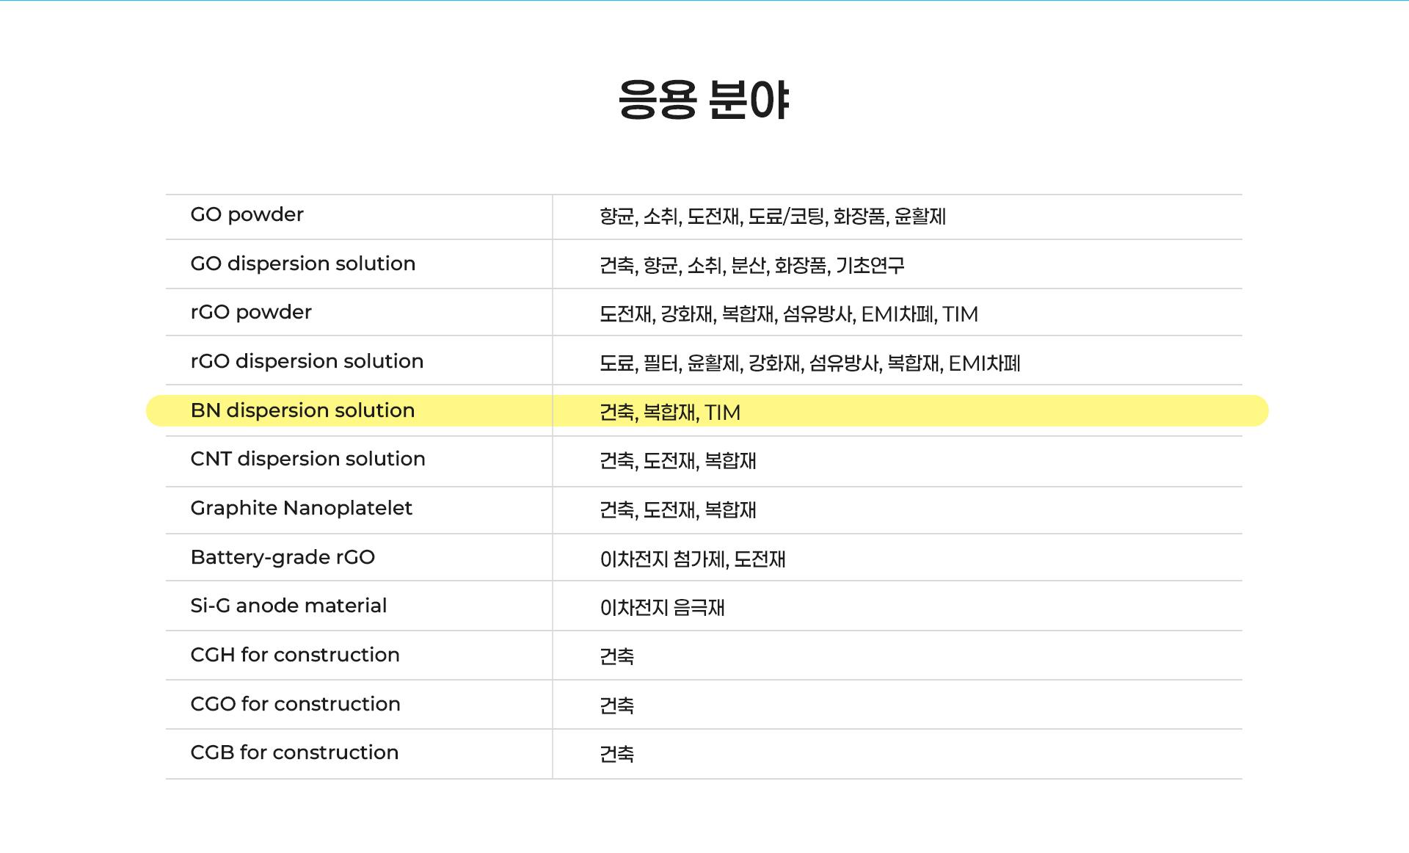The width and height of the screenshot is (1409, 853).
Task: Select Si-G anode material label
Action: [x=288, y=606]
